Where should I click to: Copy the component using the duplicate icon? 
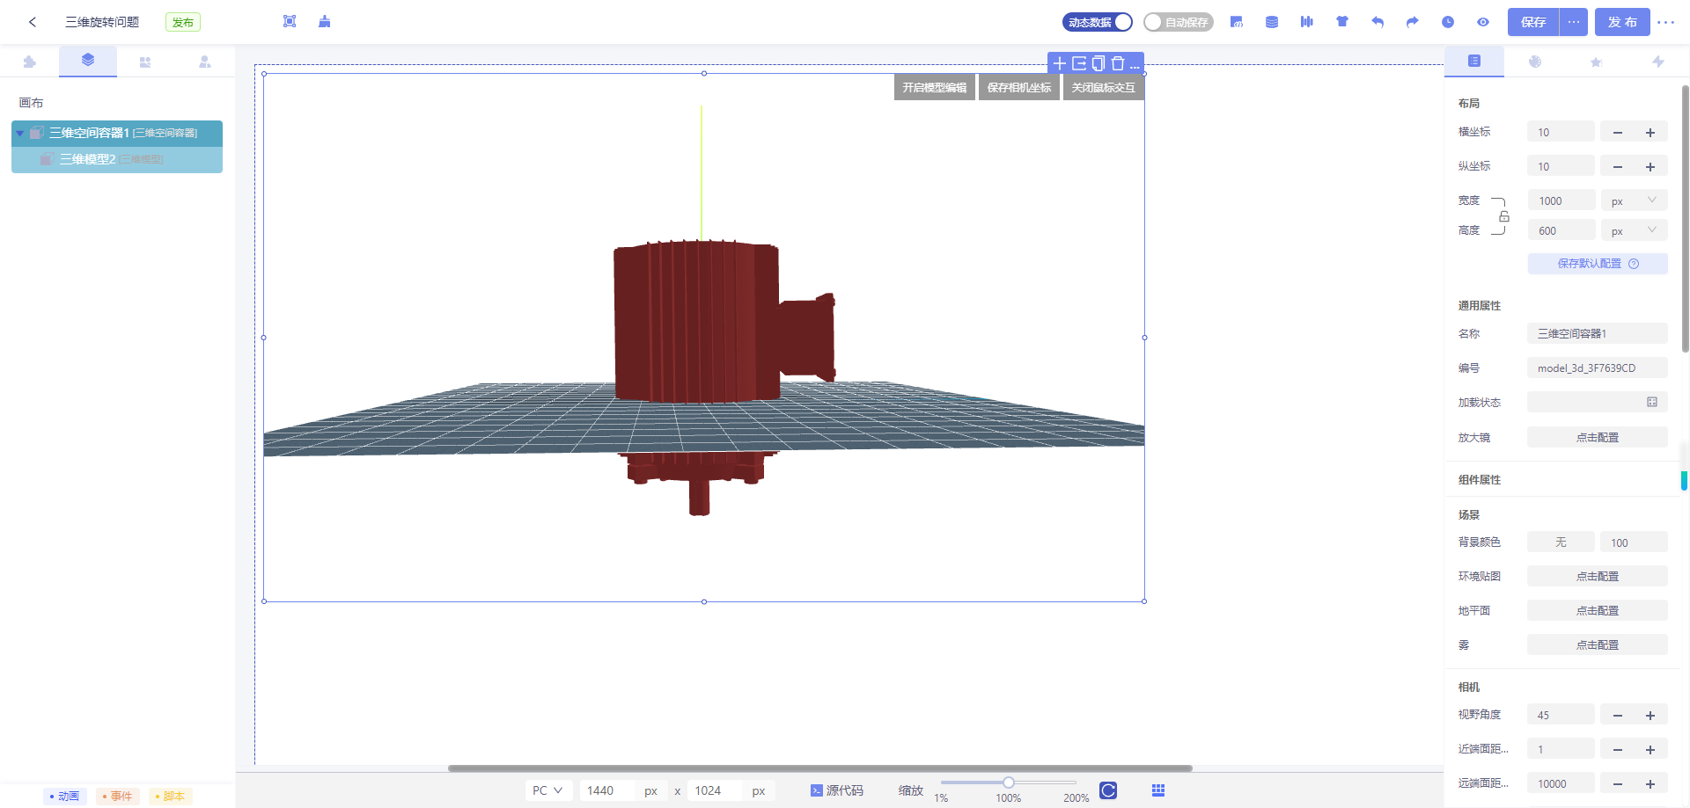tap(1098, 63)
